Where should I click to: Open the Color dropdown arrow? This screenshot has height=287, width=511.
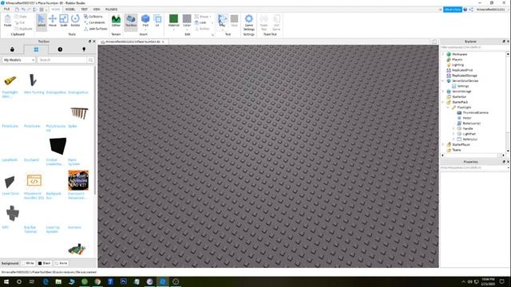click(x=187, y=29)
